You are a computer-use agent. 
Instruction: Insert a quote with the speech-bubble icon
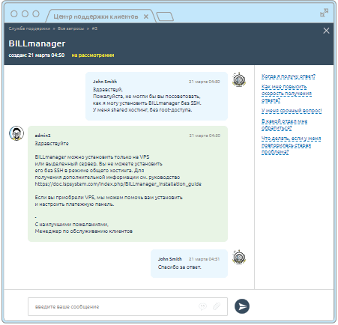pyautogui.click(x=203, y=306)
